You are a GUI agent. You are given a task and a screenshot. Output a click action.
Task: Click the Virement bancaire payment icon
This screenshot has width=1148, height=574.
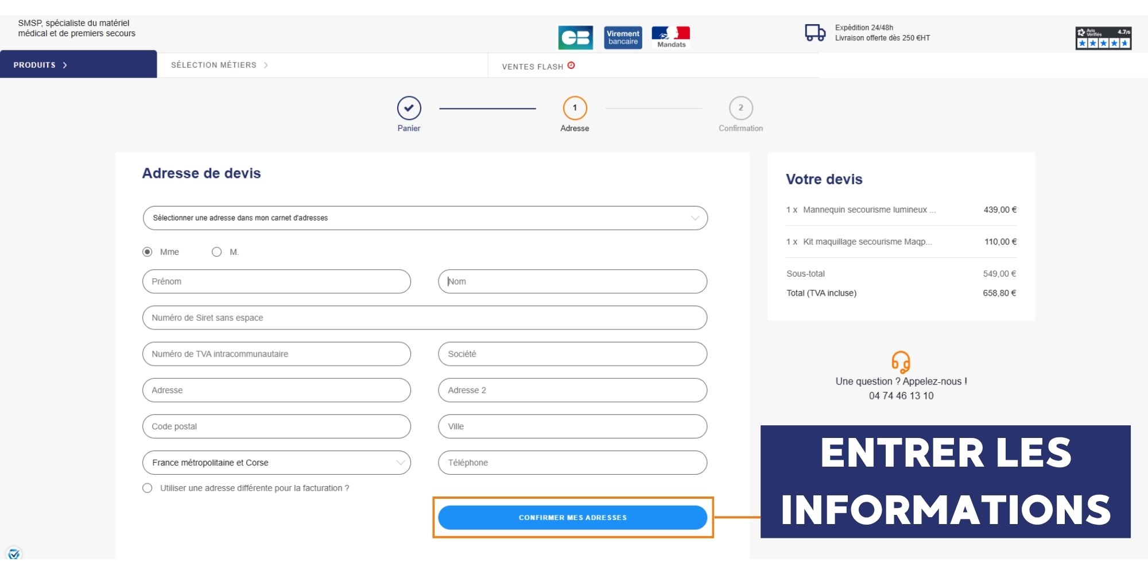pos(623,38)
